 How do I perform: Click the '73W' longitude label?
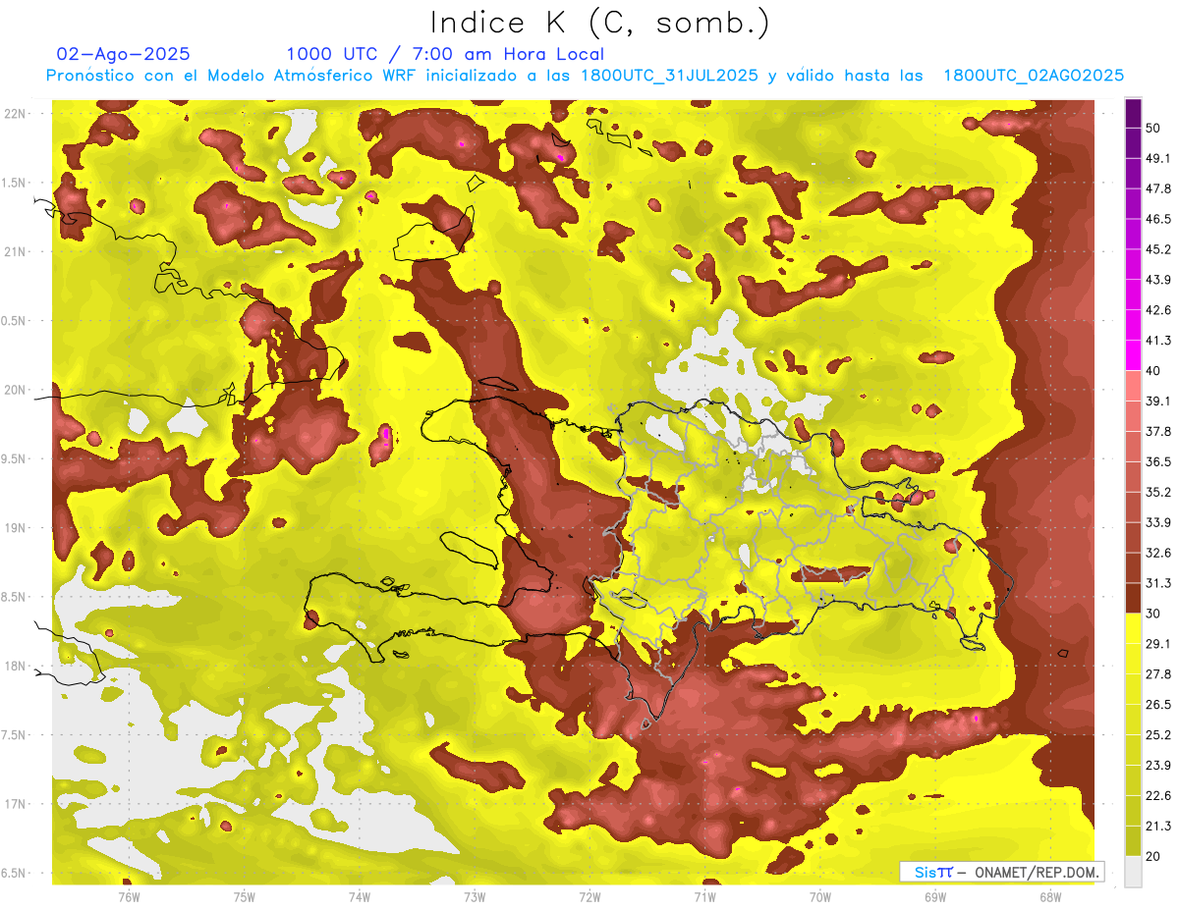coord(475,896)
